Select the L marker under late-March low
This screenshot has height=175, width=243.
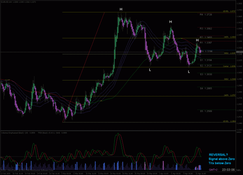[150, 70]
